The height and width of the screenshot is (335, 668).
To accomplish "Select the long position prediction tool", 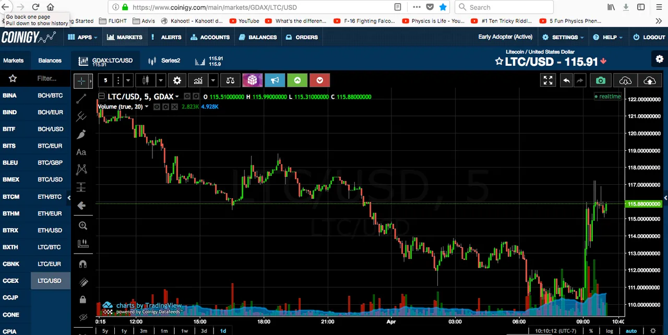I will (81, 187).
